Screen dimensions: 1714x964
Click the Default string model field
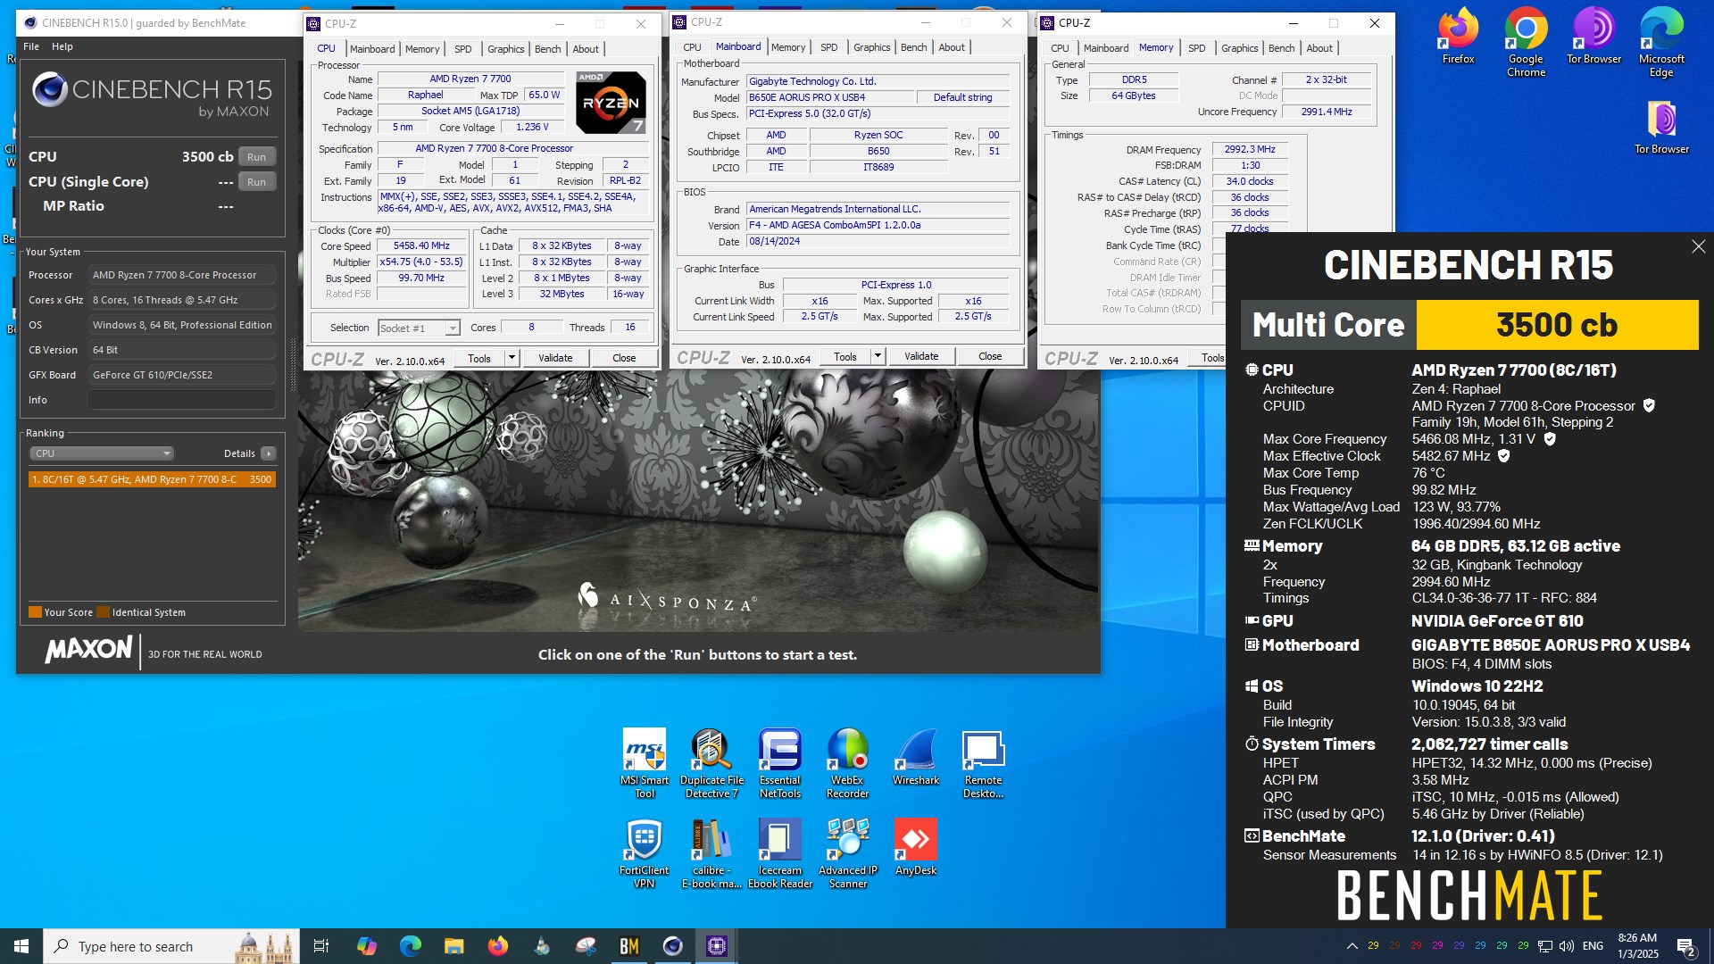coord(962,97)
